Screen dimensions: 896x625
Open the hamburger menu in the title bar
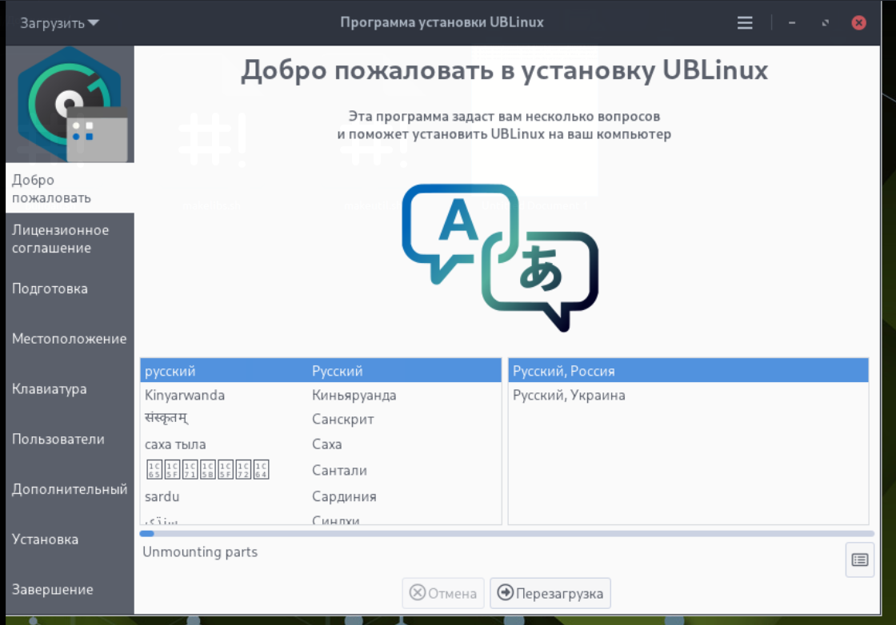coord(745,23)
